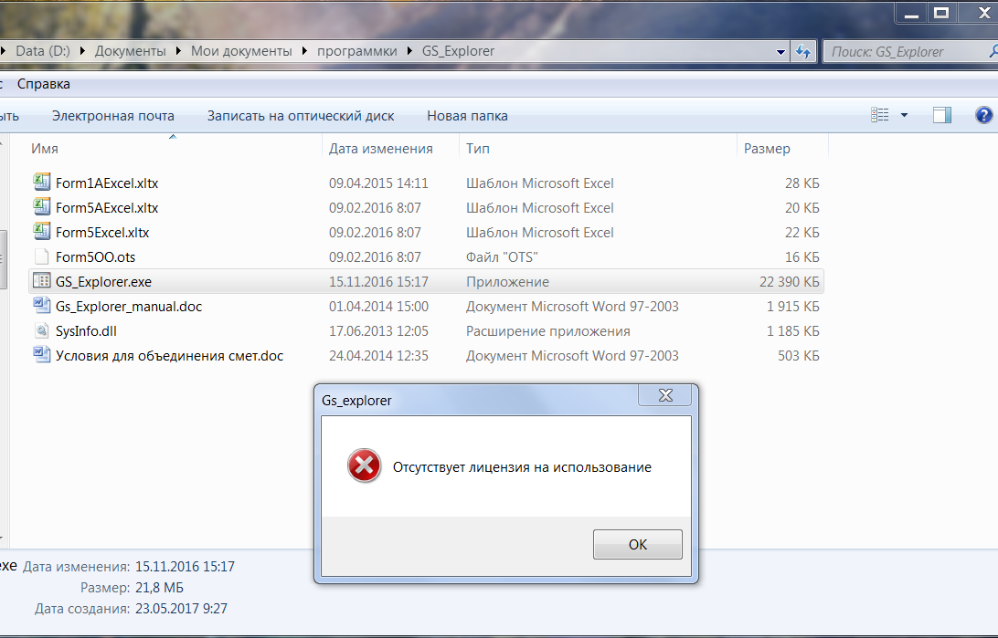
Task: Select the Условия для объединения смет.doc icon
Action: [x=41, y=355]
